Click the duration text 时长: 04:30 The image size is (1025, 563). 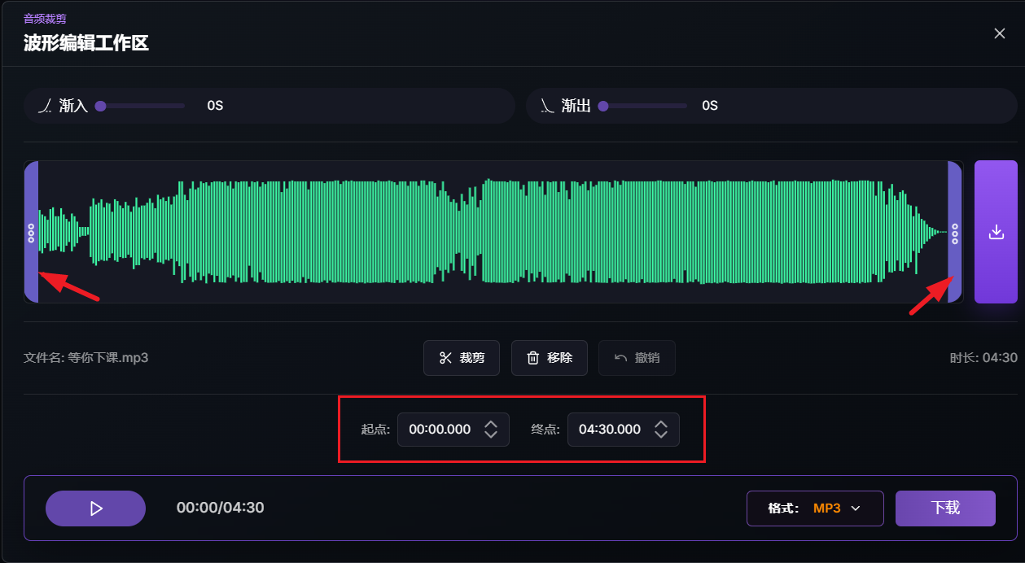point(983,358)
